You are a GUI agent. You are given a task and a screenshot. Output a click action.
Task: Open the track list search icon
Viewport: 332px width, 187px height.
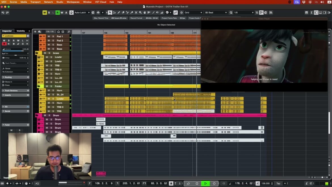(x=69, y=32)
